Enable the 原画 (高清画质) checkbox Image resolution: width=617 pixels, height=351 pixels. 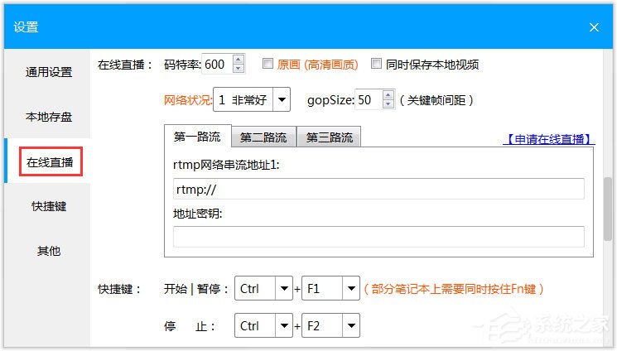pyautogui.click(x=268, y=64)
